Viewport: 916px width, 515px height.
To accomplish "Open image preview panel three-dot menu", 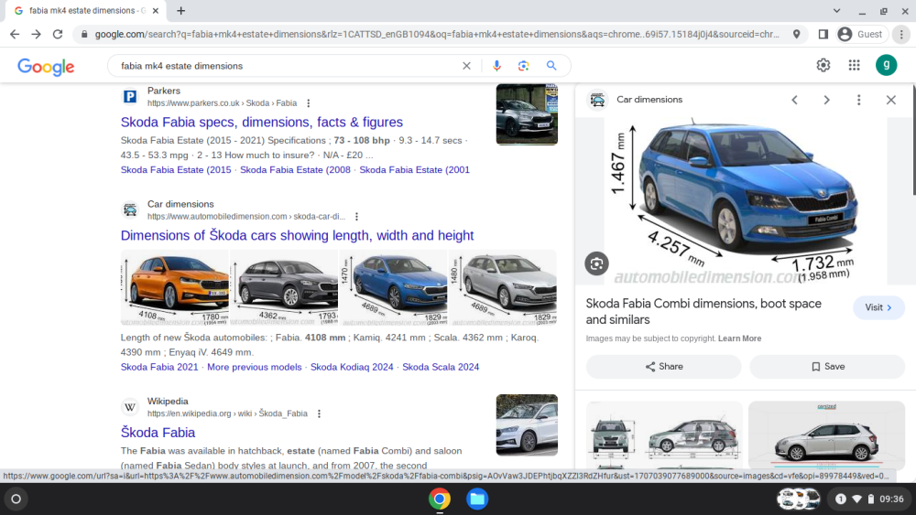I will [x=859, y=100].
